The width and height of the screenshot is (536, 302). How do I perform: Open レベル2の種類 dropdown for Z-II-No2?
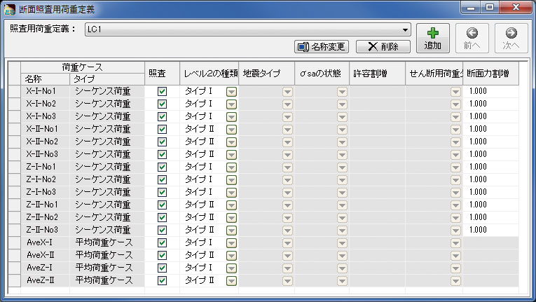(231, 217)
